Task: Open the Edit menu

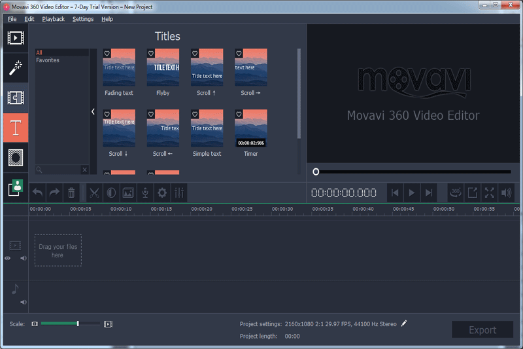Action: pos(29,19)
